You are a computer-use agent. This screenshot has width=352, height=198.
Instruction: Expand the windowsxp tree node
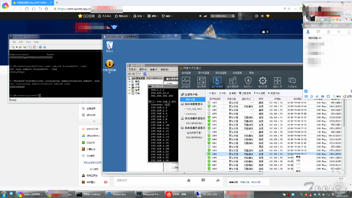tap(185, 114)
